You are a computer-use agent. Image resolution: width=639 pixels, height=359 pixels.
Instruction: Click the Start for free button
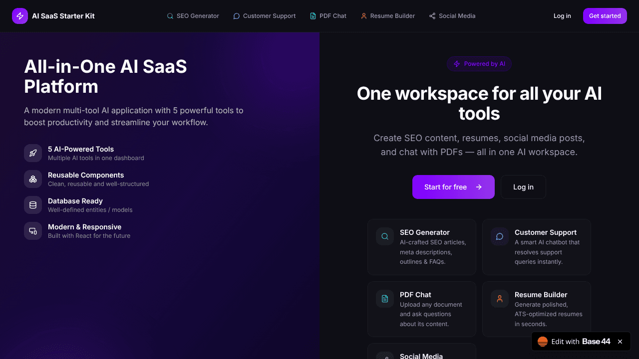pyautogui.click(x=453, y=187)
